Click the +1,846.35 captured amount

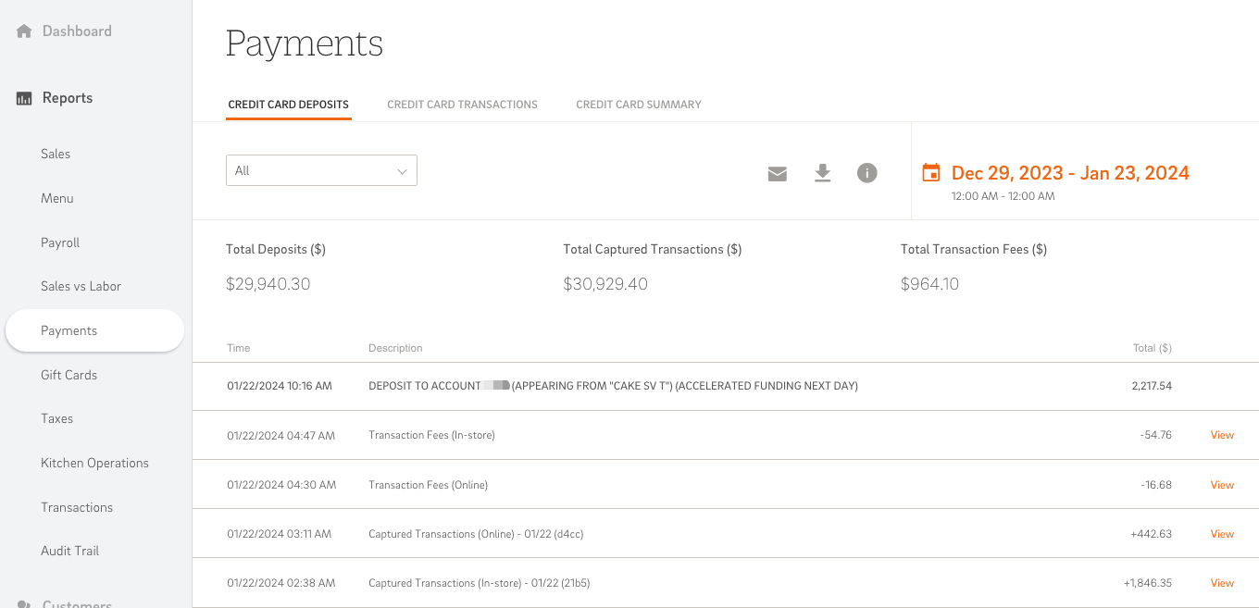click(x=1148, y=583)
